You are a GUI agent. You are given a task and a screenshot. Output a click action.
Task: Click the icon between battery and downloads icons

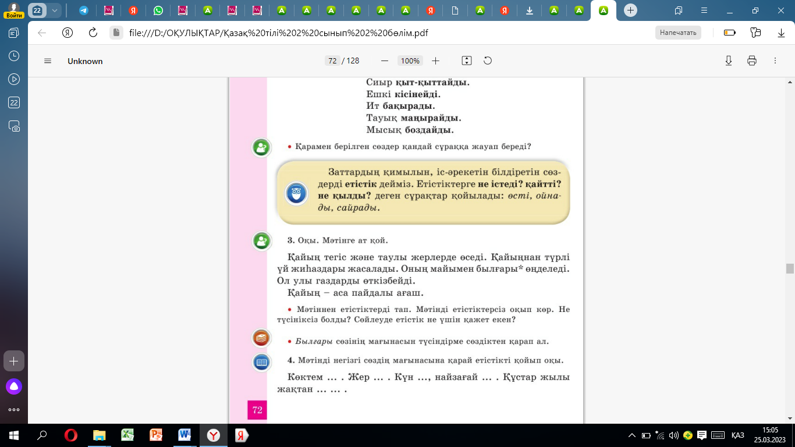(x=756, y=33)
